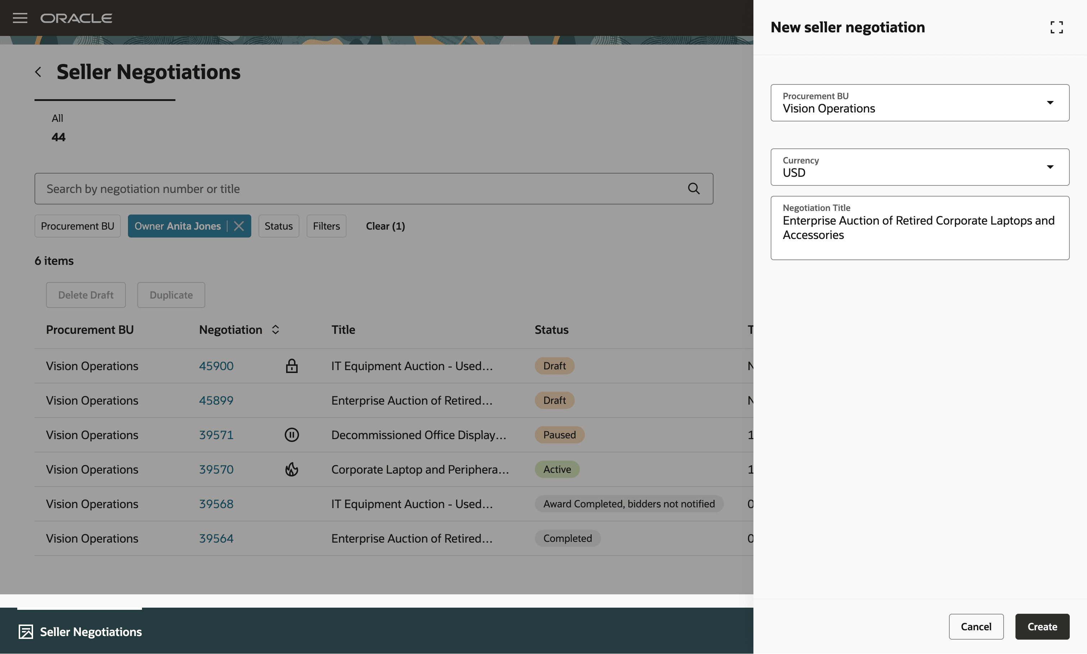Screen dimensions: 1087x654
Task: Switch to Seller Negotiations bottom tab
Action: pyautogui.click(x=80, y=631)
